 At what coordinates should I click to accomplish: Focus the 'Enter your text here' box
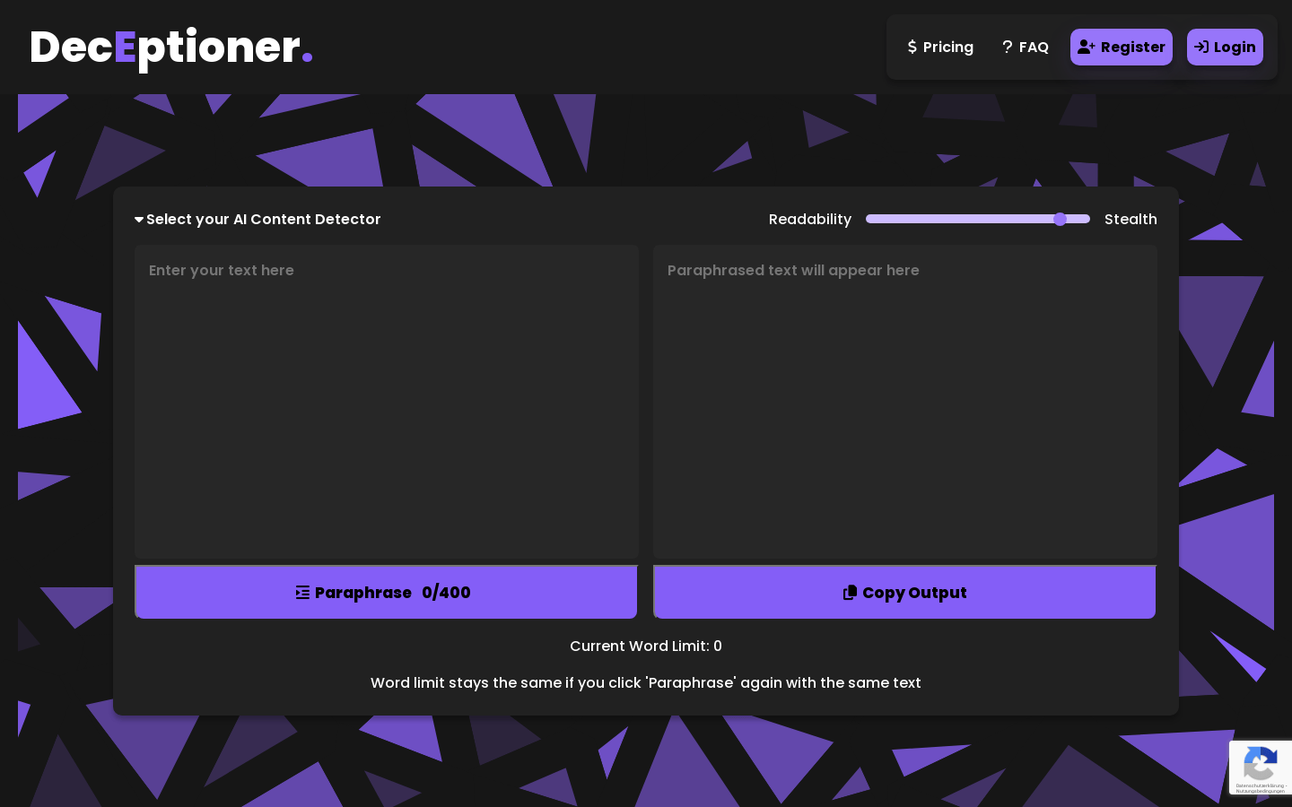coord(386,402)
